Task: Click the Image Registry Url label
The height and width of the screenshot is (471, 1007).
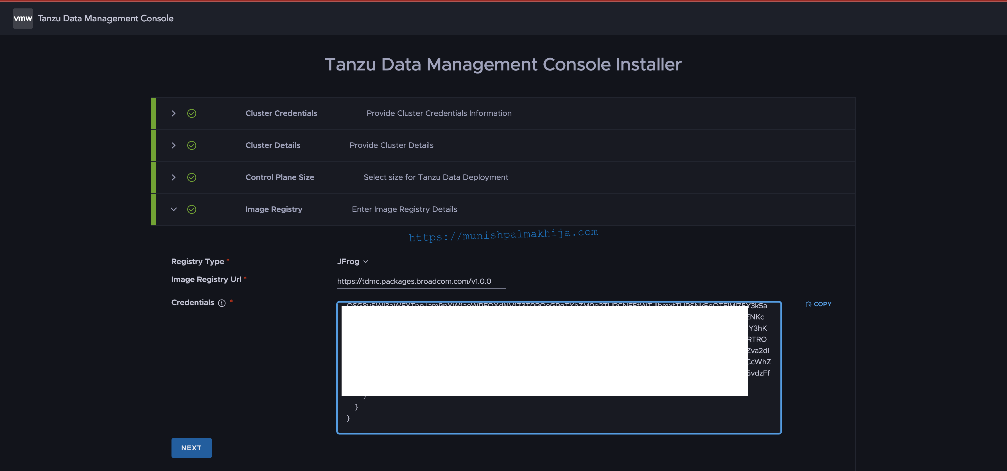Action: 206,280
